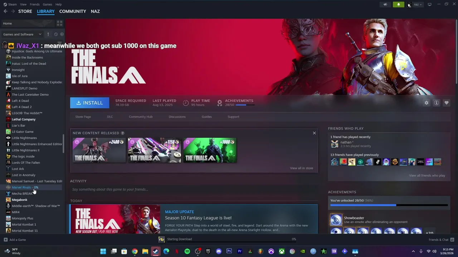The width and height of the screenshot is (458, 257).
Task: Toggle the recent activity clock filter
Action: (56, 34)
